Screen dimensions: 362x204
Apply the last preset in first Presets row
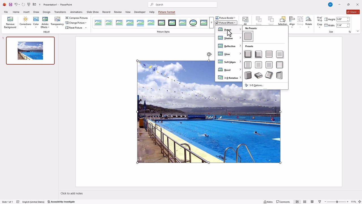pyautogui.click(x=279, y=54)
